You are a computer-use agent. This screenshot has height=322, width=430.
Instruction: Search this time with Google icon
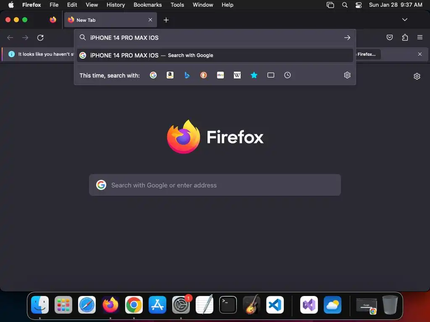tap(153, 75)
